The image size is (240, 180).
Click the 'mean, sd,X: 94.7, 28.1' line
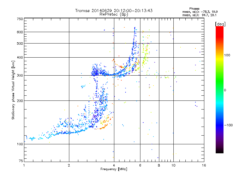click(199, 15)
